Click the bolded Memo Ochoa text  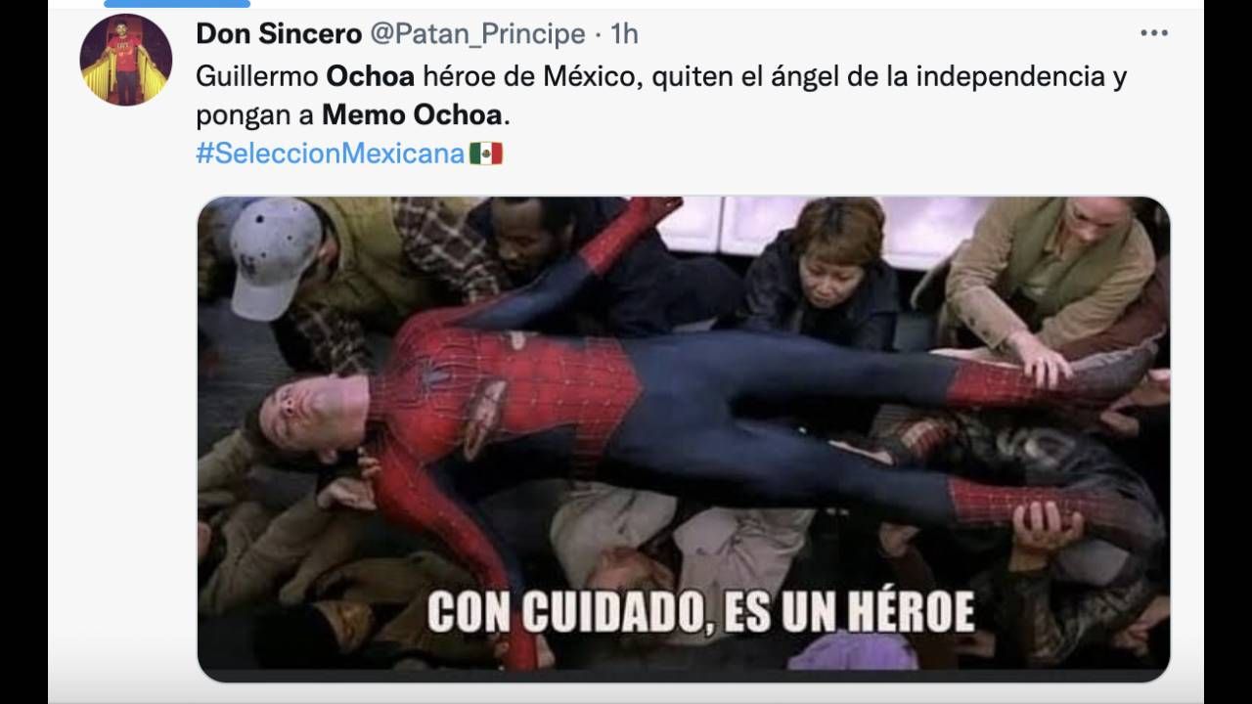(x=412, y=115)
